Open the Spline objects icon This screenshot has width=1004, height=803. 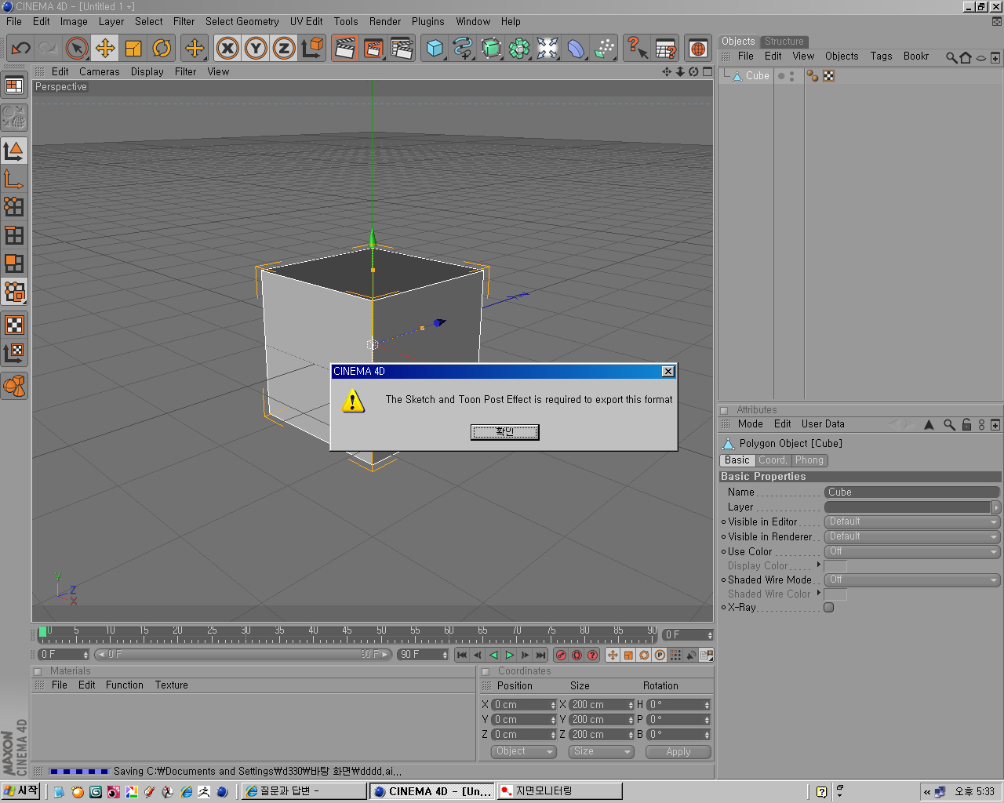(x=463, y=48)
